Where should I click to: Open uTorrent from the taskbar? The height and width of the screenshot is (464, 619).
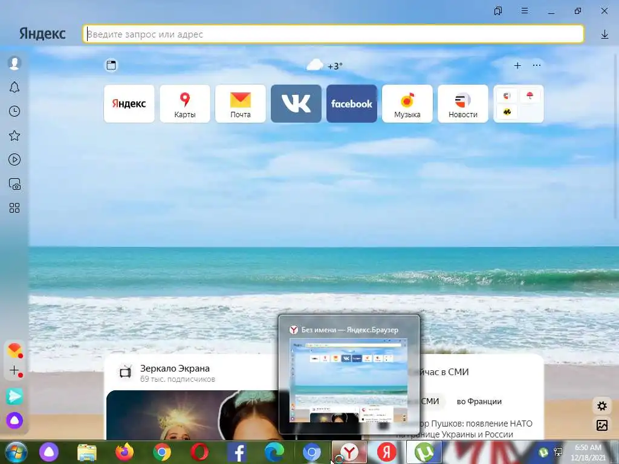coord(424,453)
